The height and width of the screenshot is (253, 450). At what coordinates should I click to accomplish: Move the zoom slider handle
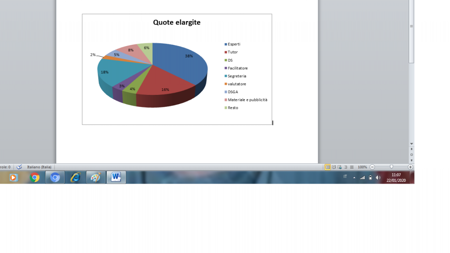tap(392, 167)
